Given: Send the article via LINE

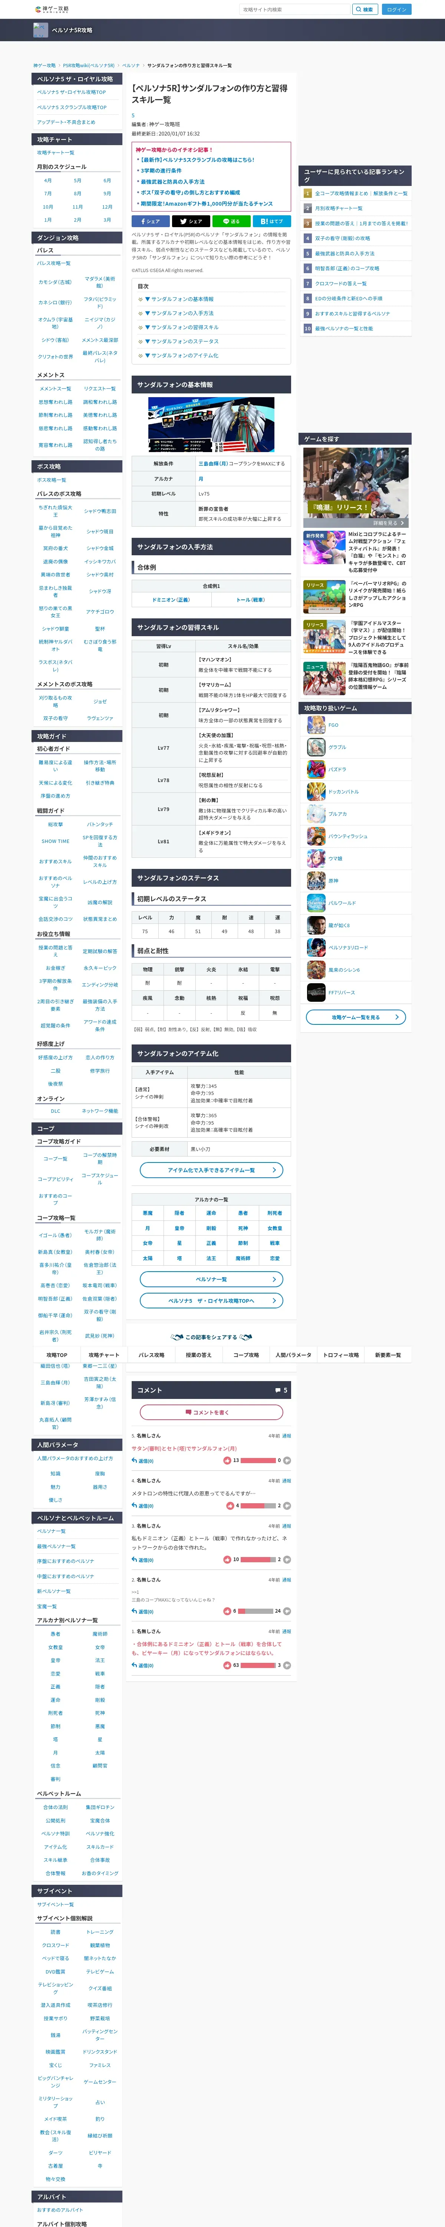Looking at the screenshot, I should [231, 221].
